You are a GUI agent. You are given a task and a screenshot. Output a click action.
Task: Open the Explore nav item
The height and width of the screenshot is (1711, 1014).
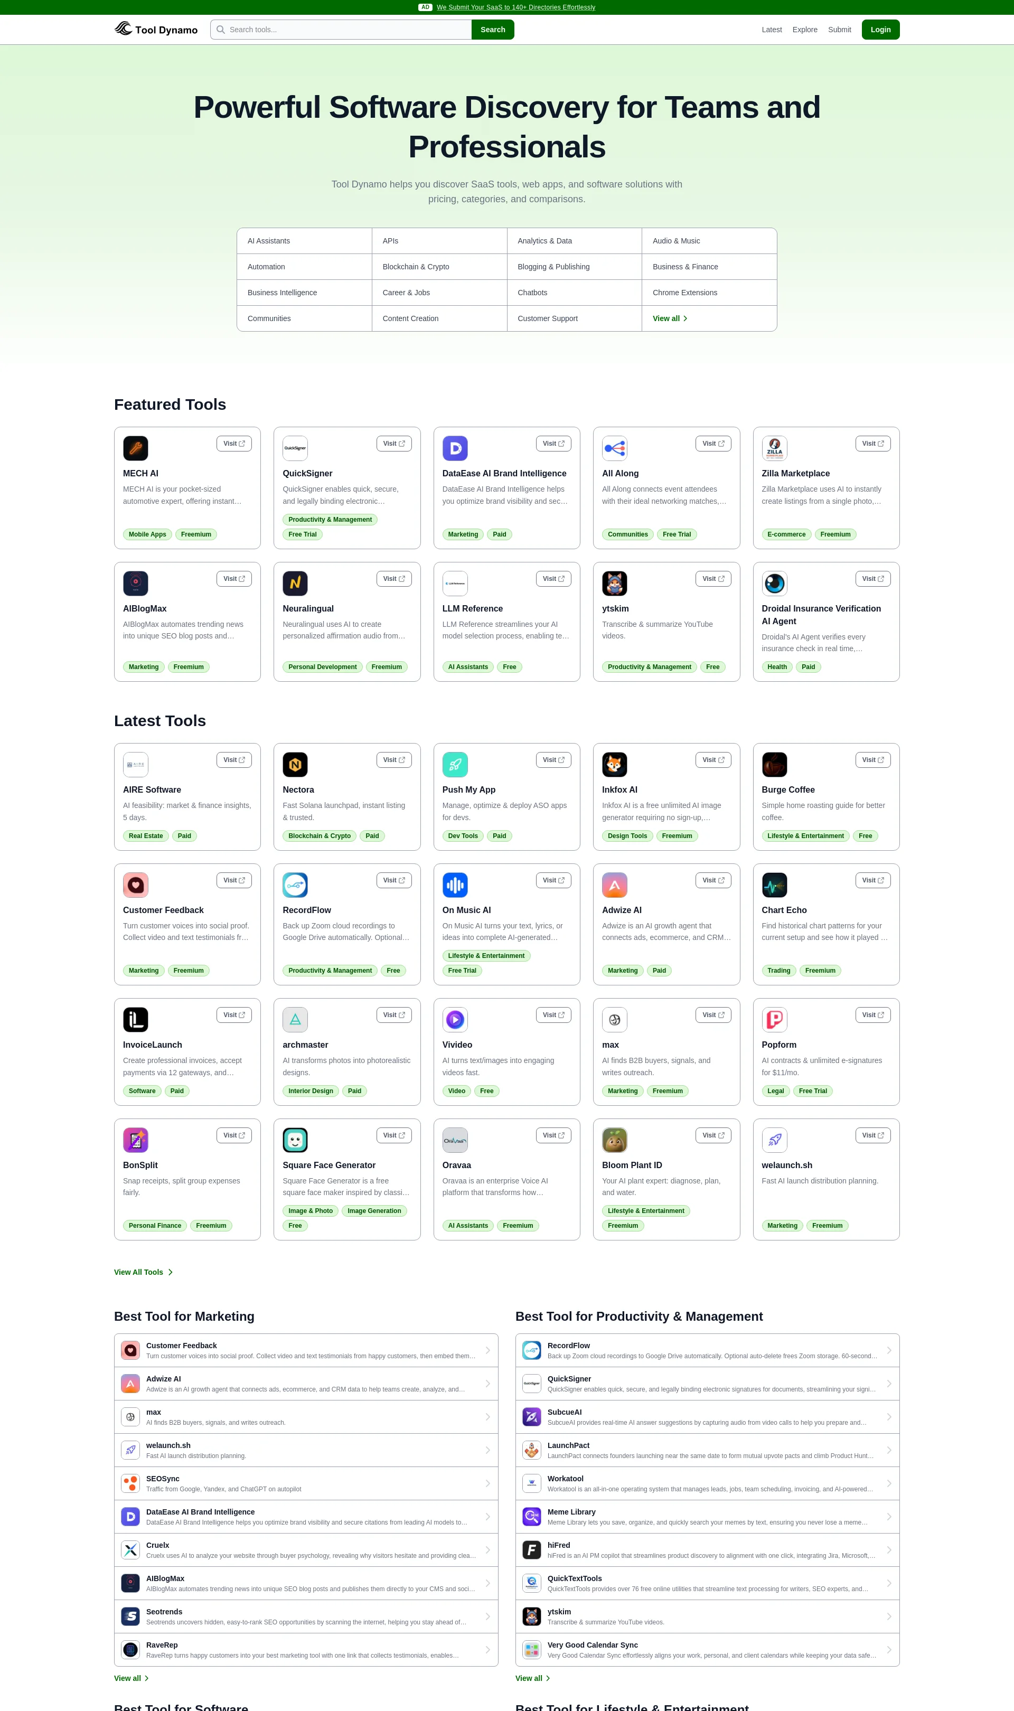coord(805,30)
